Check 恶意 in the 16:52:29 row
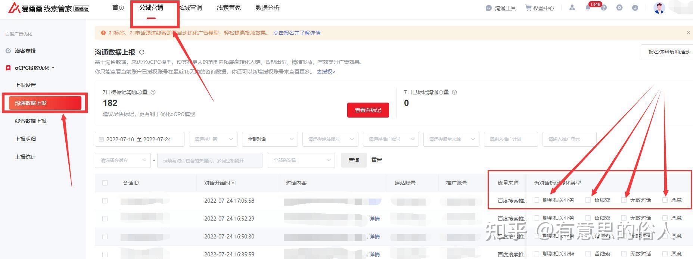Image resolution: width=693 pixels, height=259 pixels. [x=665, y=218]
